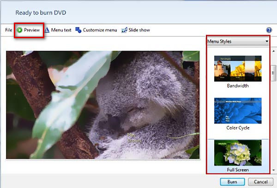Image resolution: width=277 pixels, height=188 pixels.
Task: Click the styles list scroll down arrow
Action: (x=274, y=170)
